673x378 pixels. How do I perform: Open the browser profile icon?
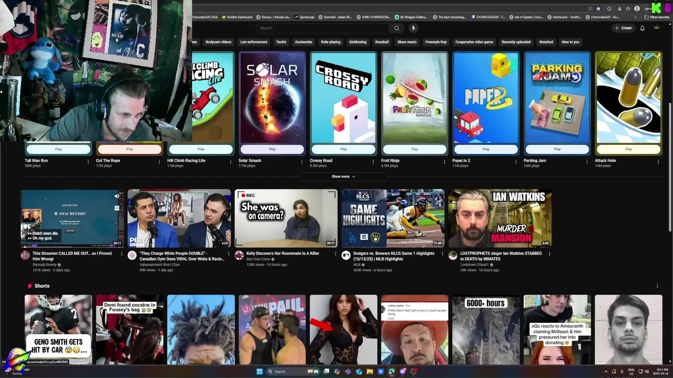click(x=637, y=8)
